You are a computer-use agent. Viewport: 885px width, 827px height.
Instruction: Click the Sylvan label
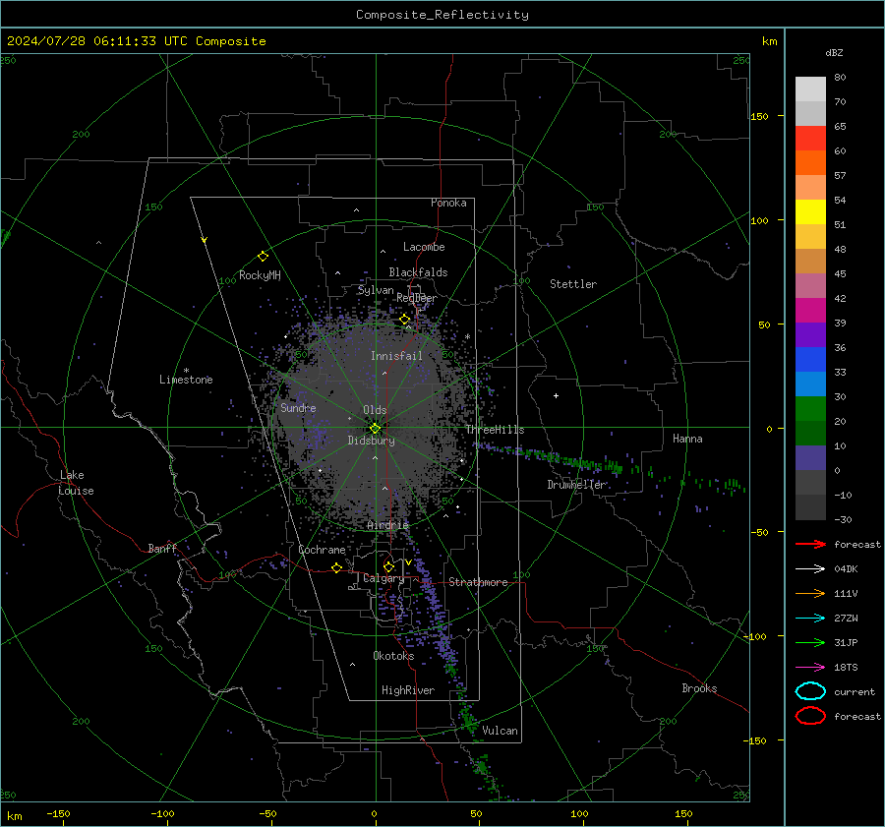[376, 290]
